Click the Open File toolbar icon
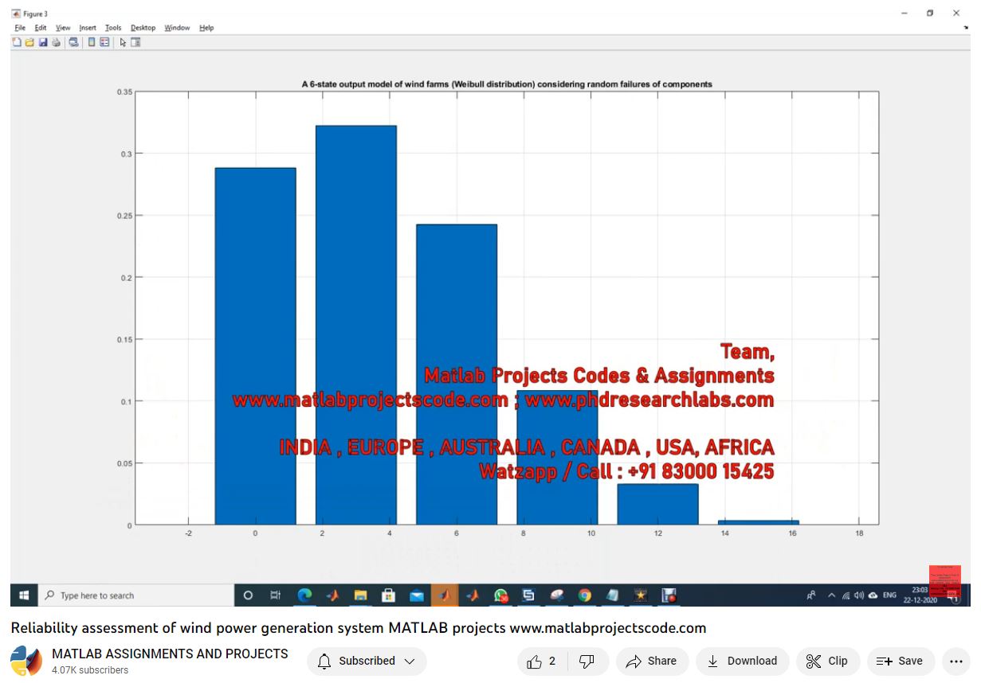Viewport: 981px width, 683px height. (29, 42)
